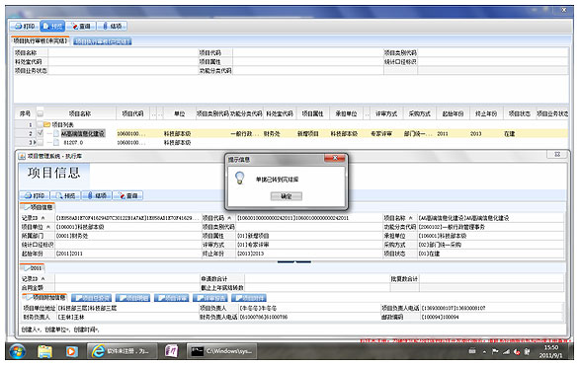The image size is (579, 365).
Task: Toggle the select-all checkbox in grid header
Action: pos(40,113)
